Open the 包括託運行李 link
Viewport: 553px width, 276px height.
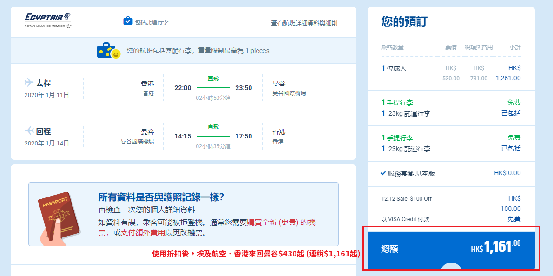pos(151,22)
